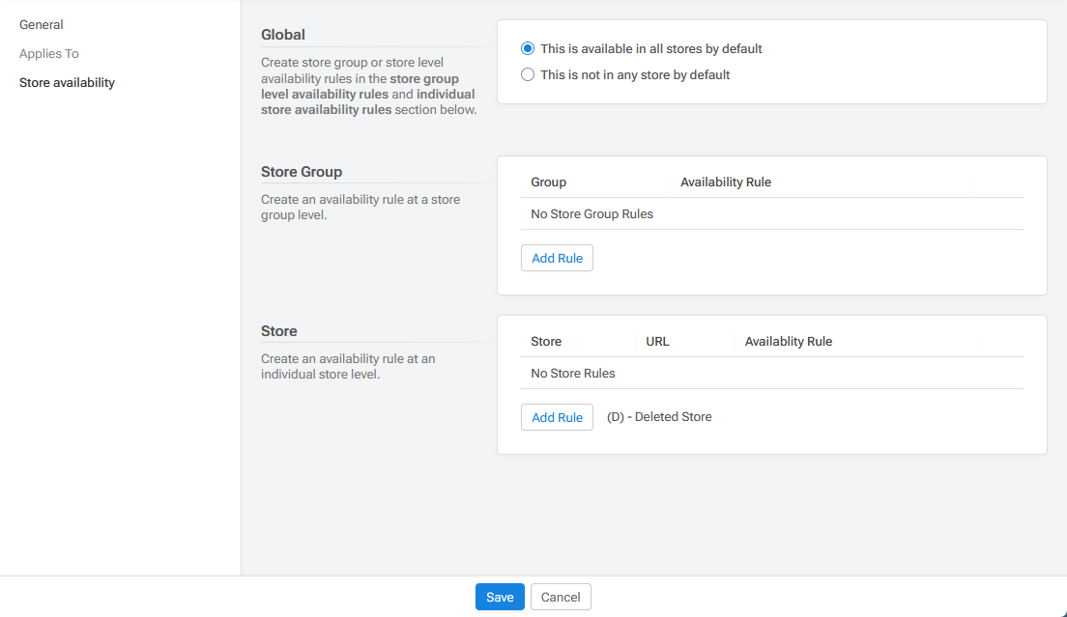Select 'available in all stores by default'

pyautogui.click(x=528, y=48)
